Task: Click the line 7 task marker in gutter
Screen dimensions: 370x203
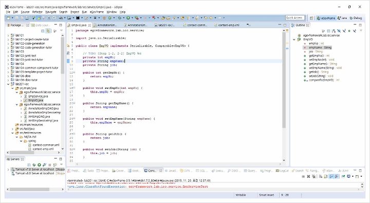Action: pos(68,53)
